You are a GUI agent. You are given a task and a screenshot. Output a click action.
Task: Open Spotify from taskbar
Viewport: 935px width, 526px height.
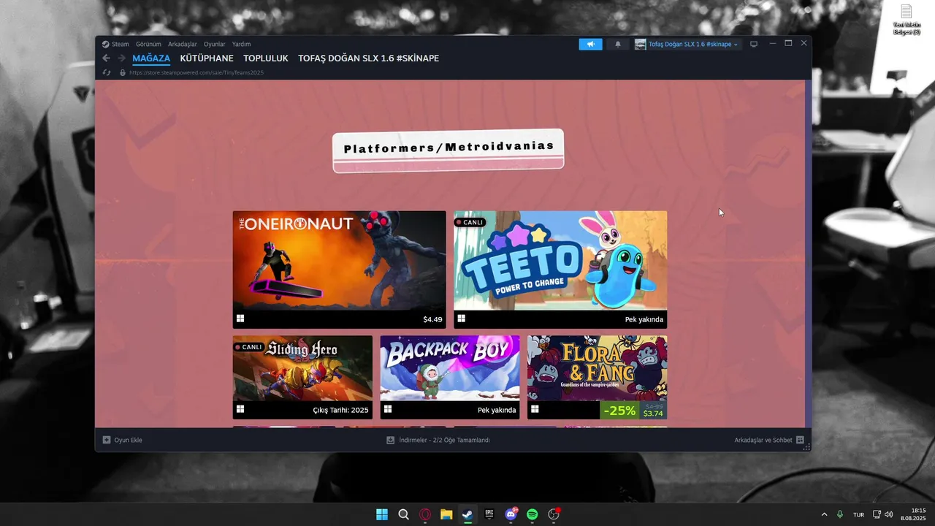533,514
